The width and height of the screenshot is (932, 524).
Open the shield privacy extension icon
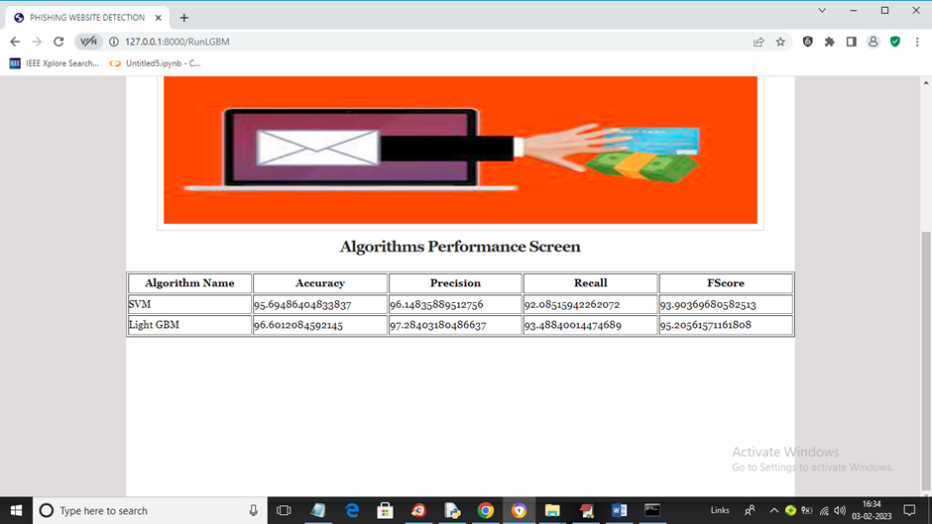coord(808,42)
